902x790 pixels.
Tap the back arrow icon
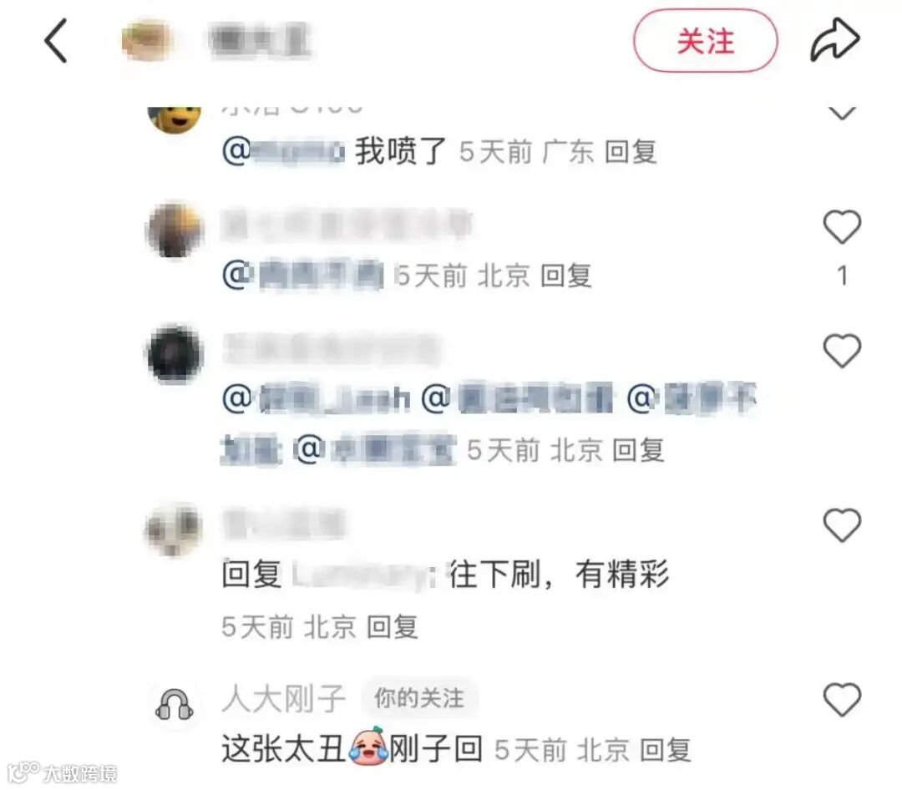coord(56,40)
